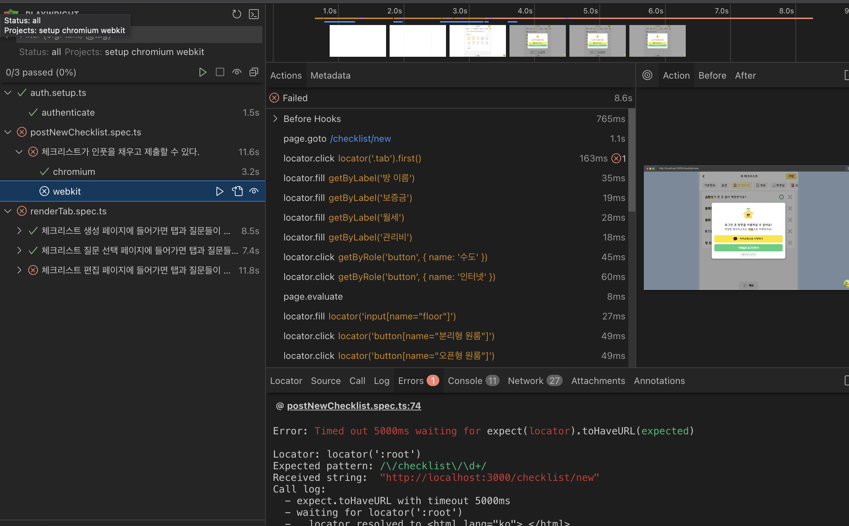Open postNewChecklist.spec.ts:74 source link
Viewport: 849px width, 526px height.
(354, 406)
